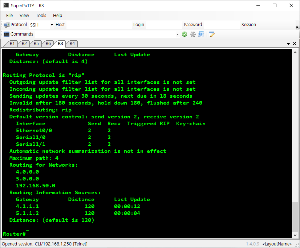Click the terminal vertical scrollbar thumb

click(295, 217)
